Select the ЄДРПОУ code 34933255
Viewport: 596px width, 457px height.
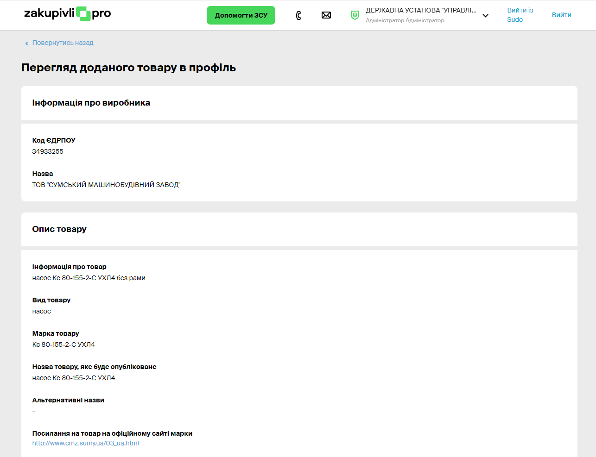48,151
